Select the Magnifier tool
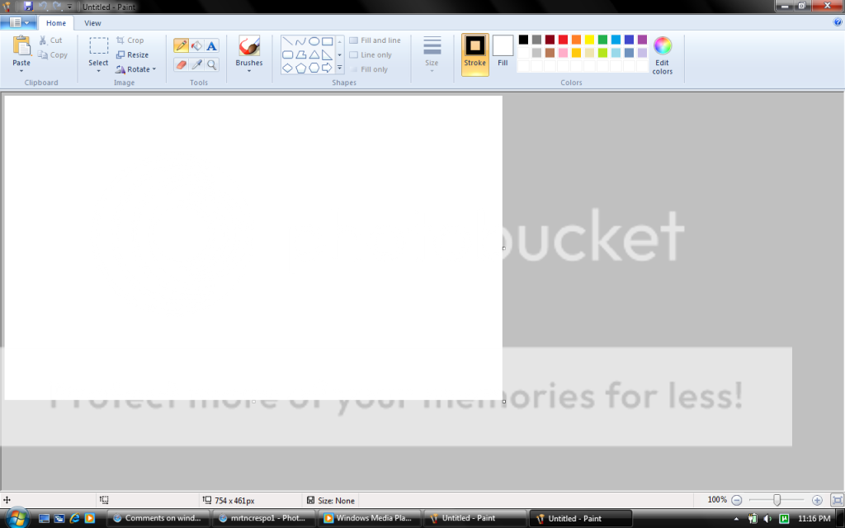The image size is (845, 528). 212,64
